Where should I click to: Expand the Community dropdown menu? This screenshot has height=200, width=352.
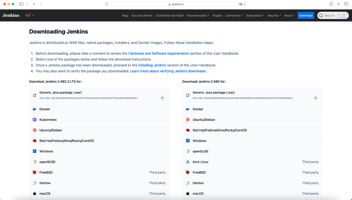tap(234, 15)
